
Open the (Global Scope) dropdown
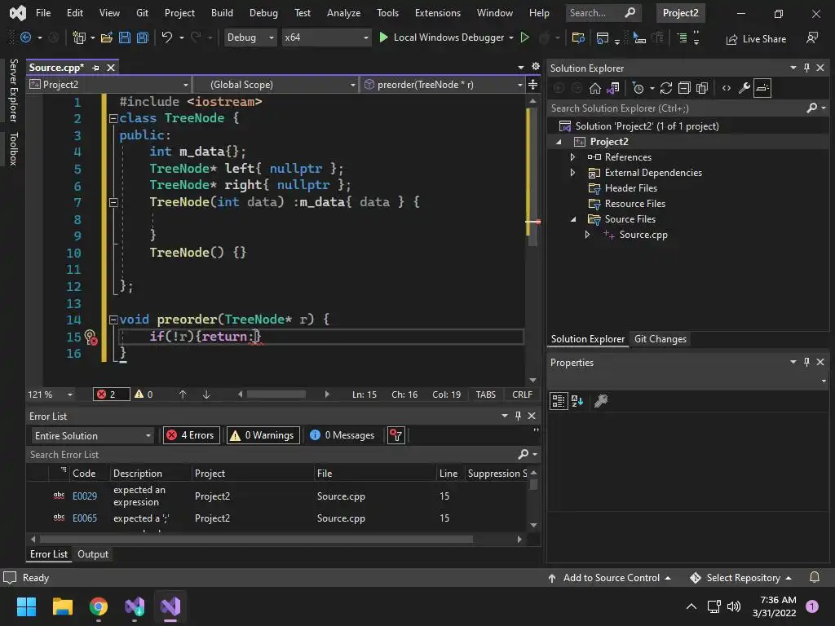[x=276, y=85]
